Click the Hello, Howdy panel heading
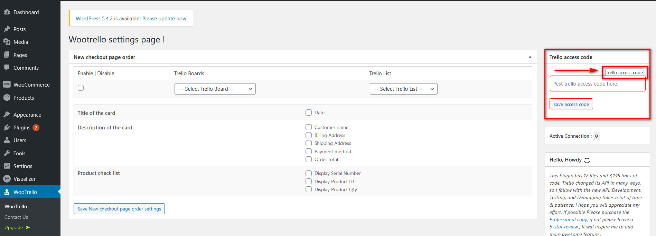The height and width of the screenshot is (236, 656). (x=565, y=160)
